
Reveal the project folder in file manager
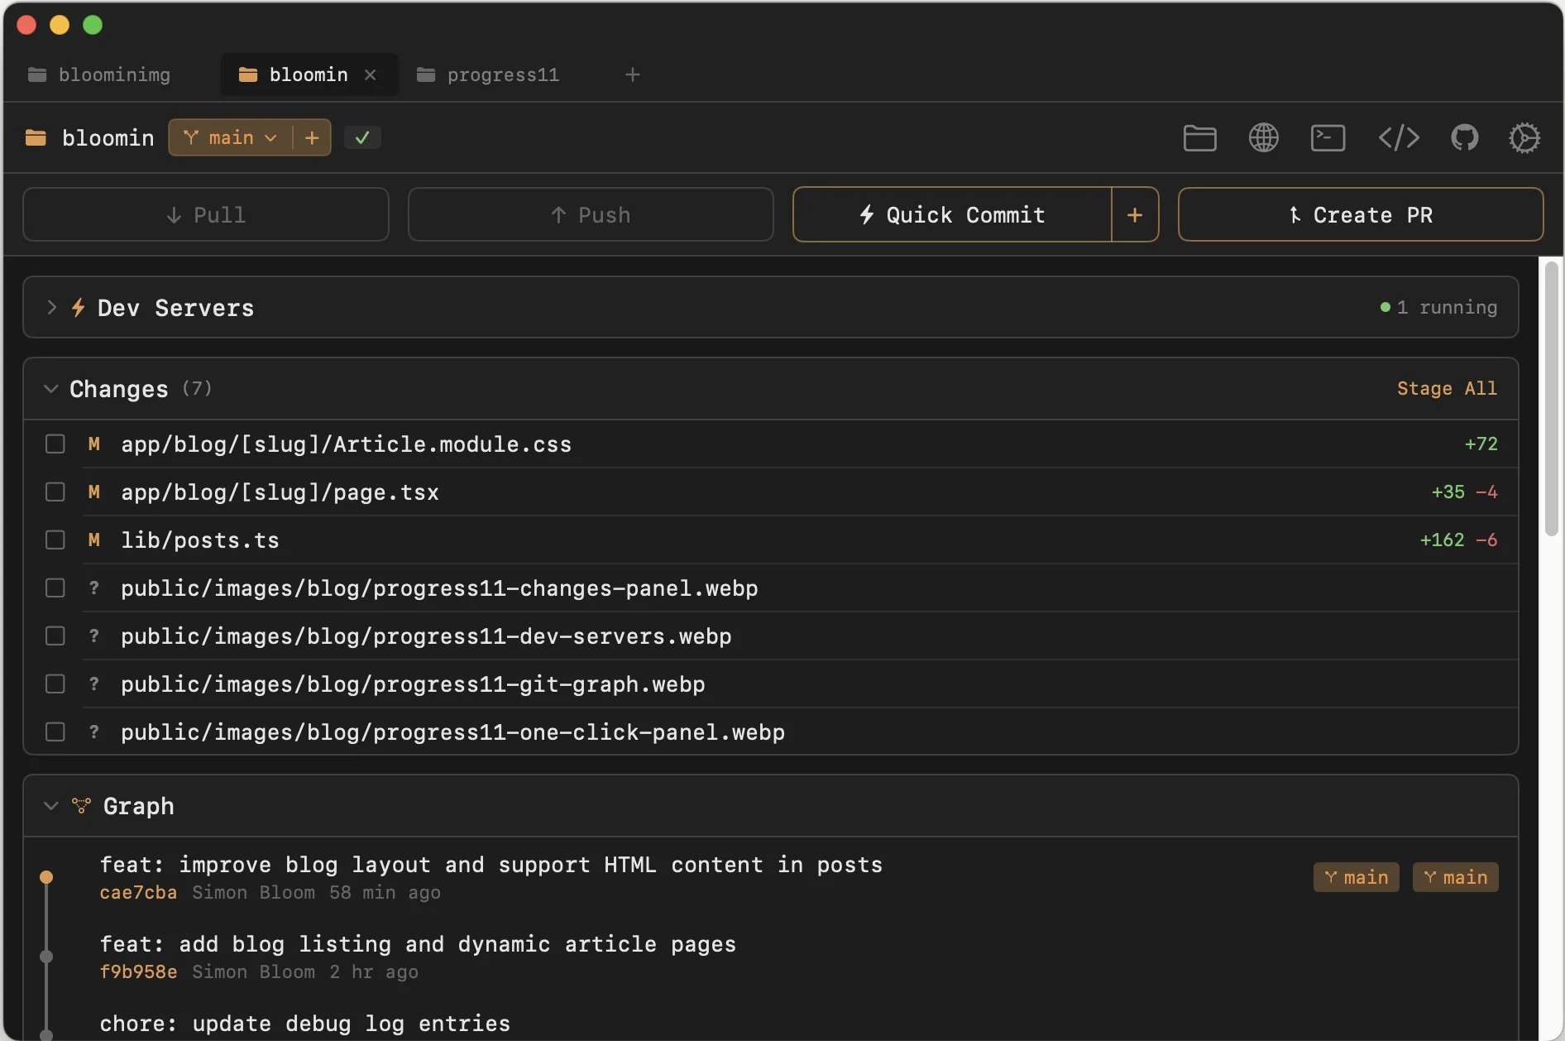(1199, 137)
